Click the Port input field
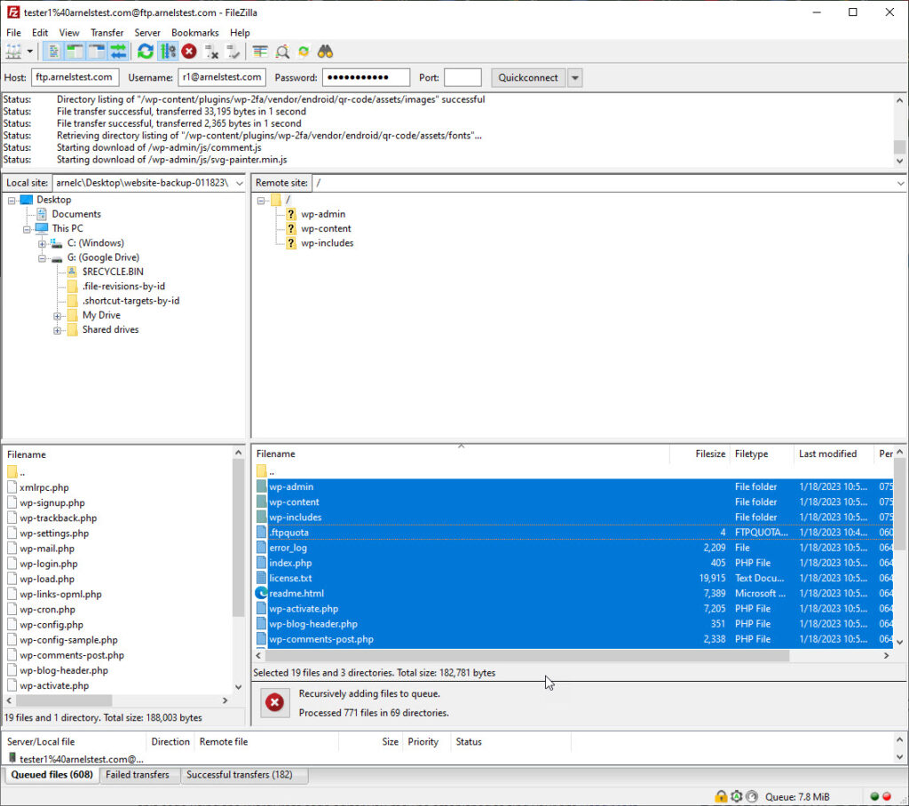Screen dimensions: 909x806 tap(462, 78)
